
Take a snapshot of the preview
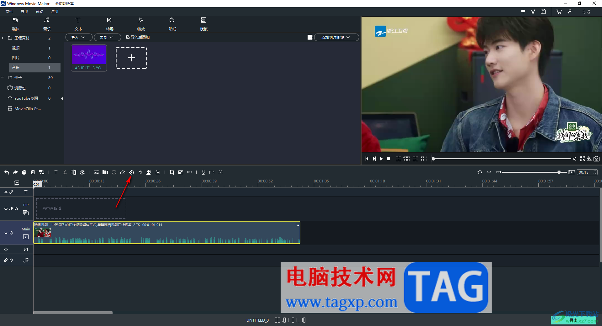click(596, 159)
